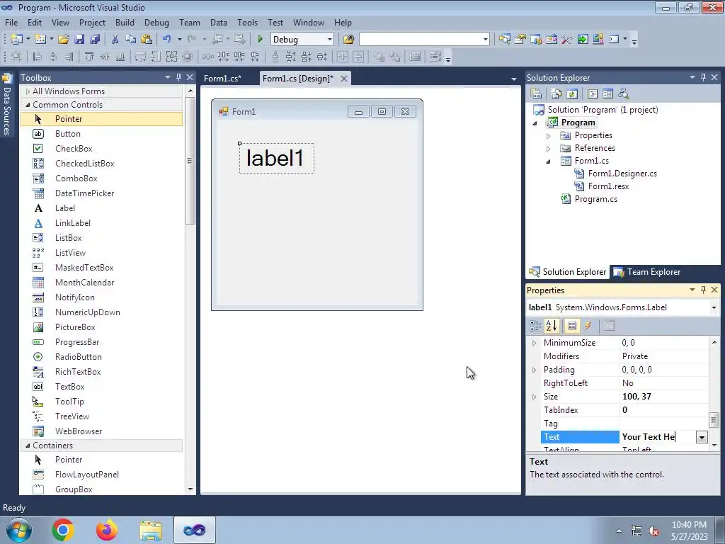The height and width of the screenshot is (544, 725).
Task: Start debugging with the green play icon
Action: tap(260, 40)
